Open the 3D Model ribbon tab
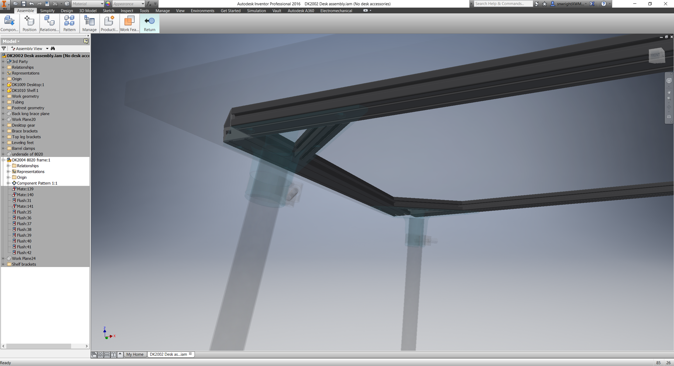 click(x=88, y=11)
